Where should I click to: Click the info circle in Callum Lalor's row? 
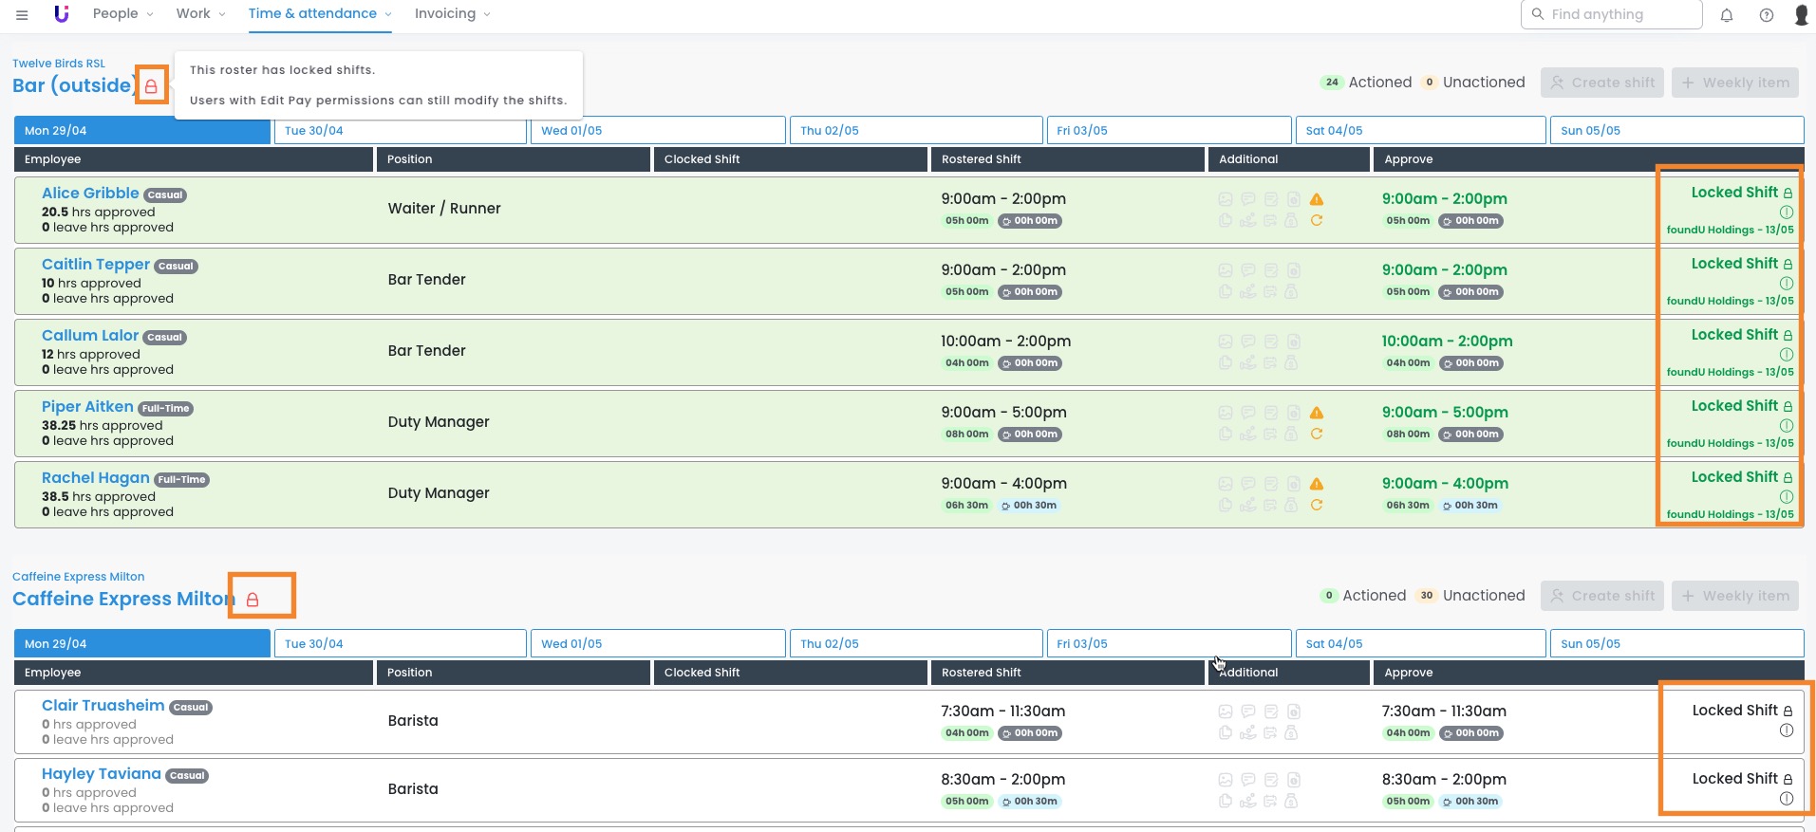pos(1787,354)
